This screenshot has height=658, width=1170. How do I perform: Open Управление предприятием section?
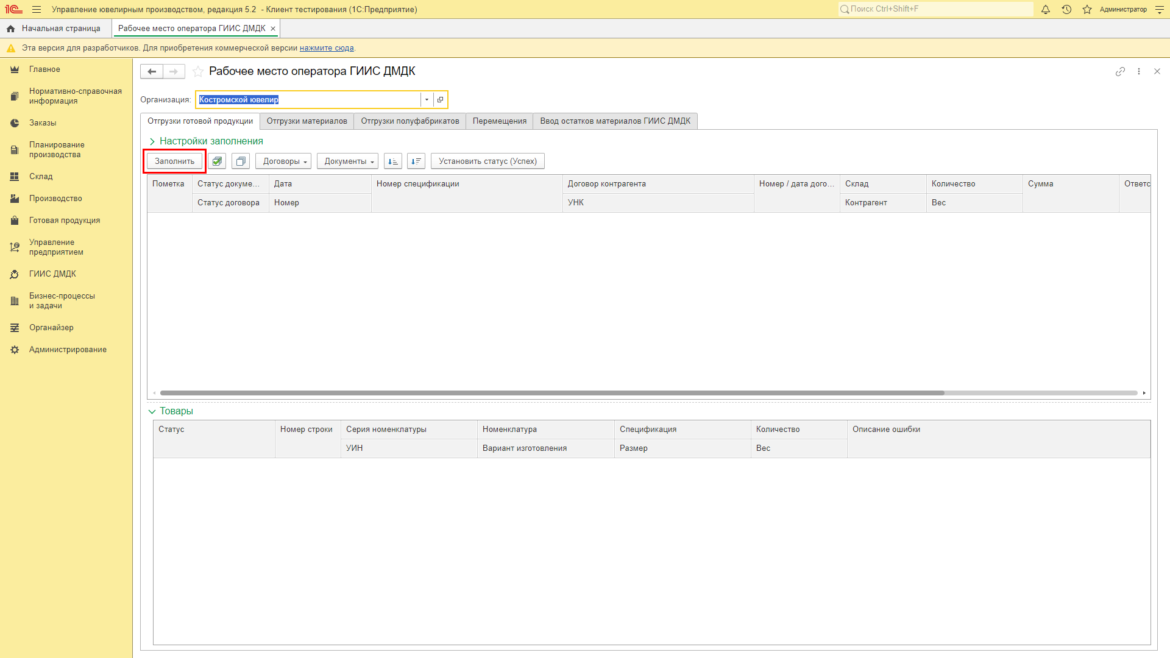coord(56,247)
